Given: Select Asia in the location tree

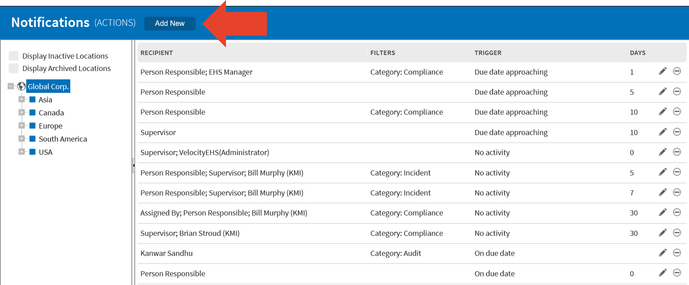Looking at the screenshot, I should coord(45,100).
